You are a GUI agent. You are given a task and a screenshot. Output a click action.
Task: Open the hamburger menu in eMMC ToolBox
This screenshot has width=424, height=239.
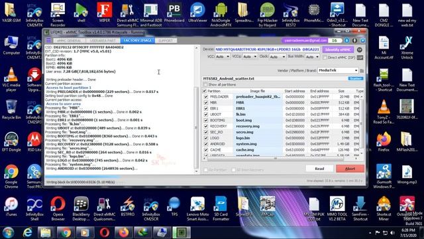pos(48,40)
